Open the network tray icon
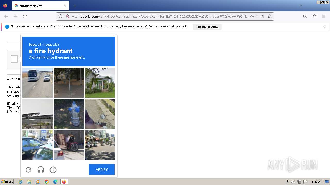The height and width of the screenshot is (185, 330). (299, 182)
